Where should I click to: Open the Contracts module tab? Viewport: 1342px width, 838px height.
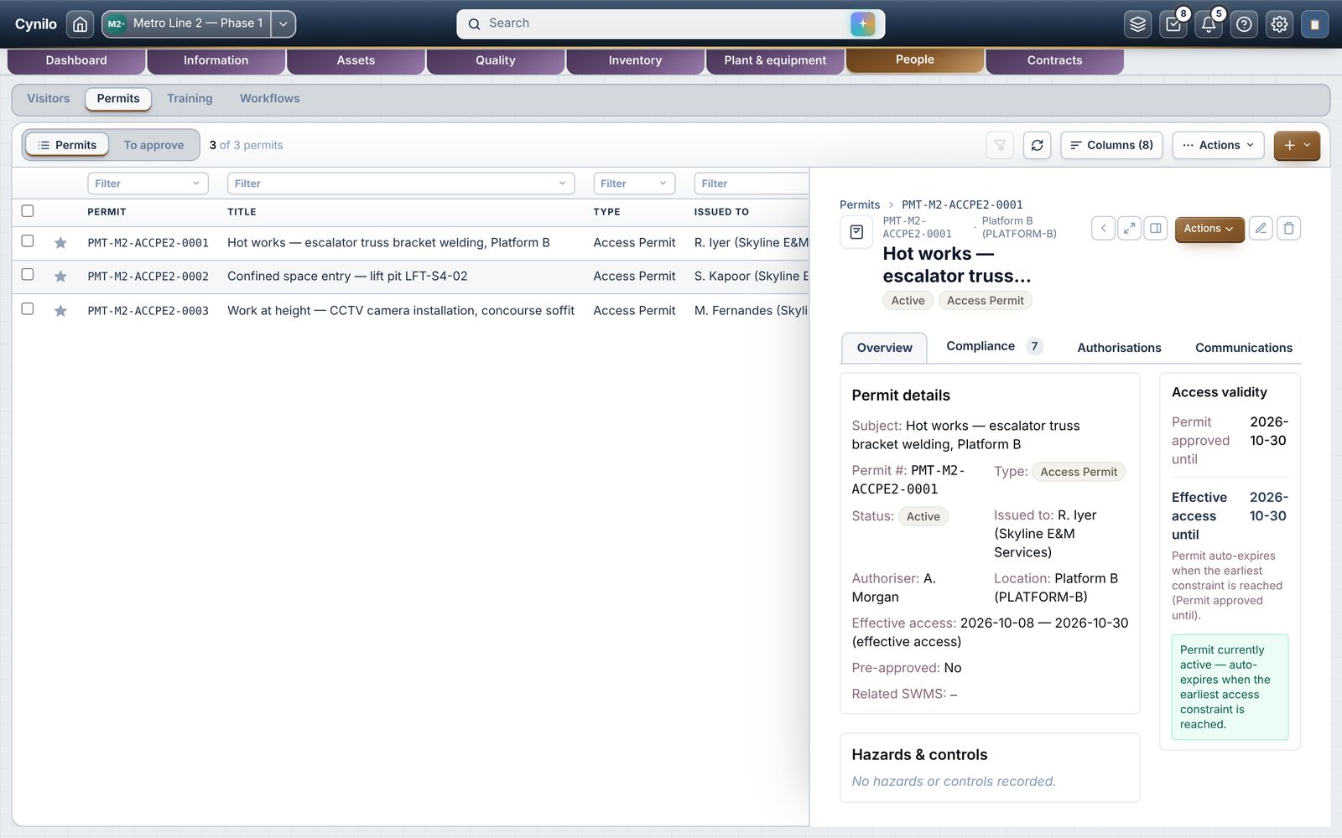1054,60
